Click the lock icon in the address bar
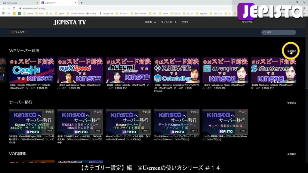Image resolution: width=308 pixels, height=173 pixels. (x=20, y=8)
